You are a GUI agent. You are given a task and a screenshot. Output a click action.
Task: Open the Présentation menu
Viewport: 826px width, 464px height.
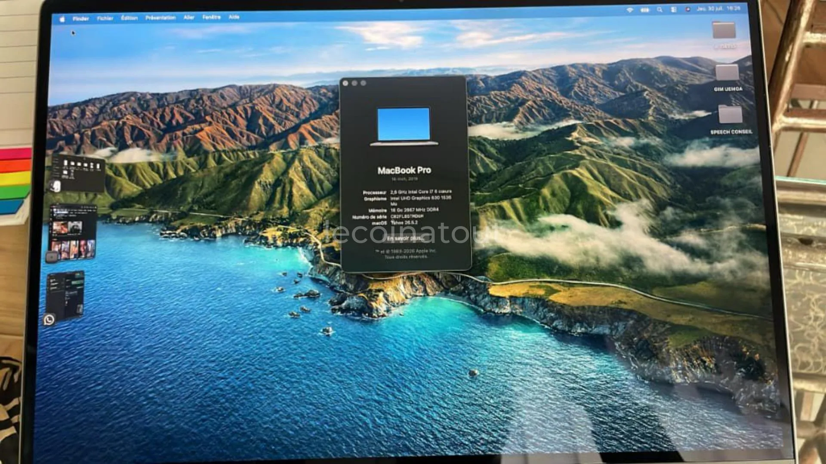point(160,18)
